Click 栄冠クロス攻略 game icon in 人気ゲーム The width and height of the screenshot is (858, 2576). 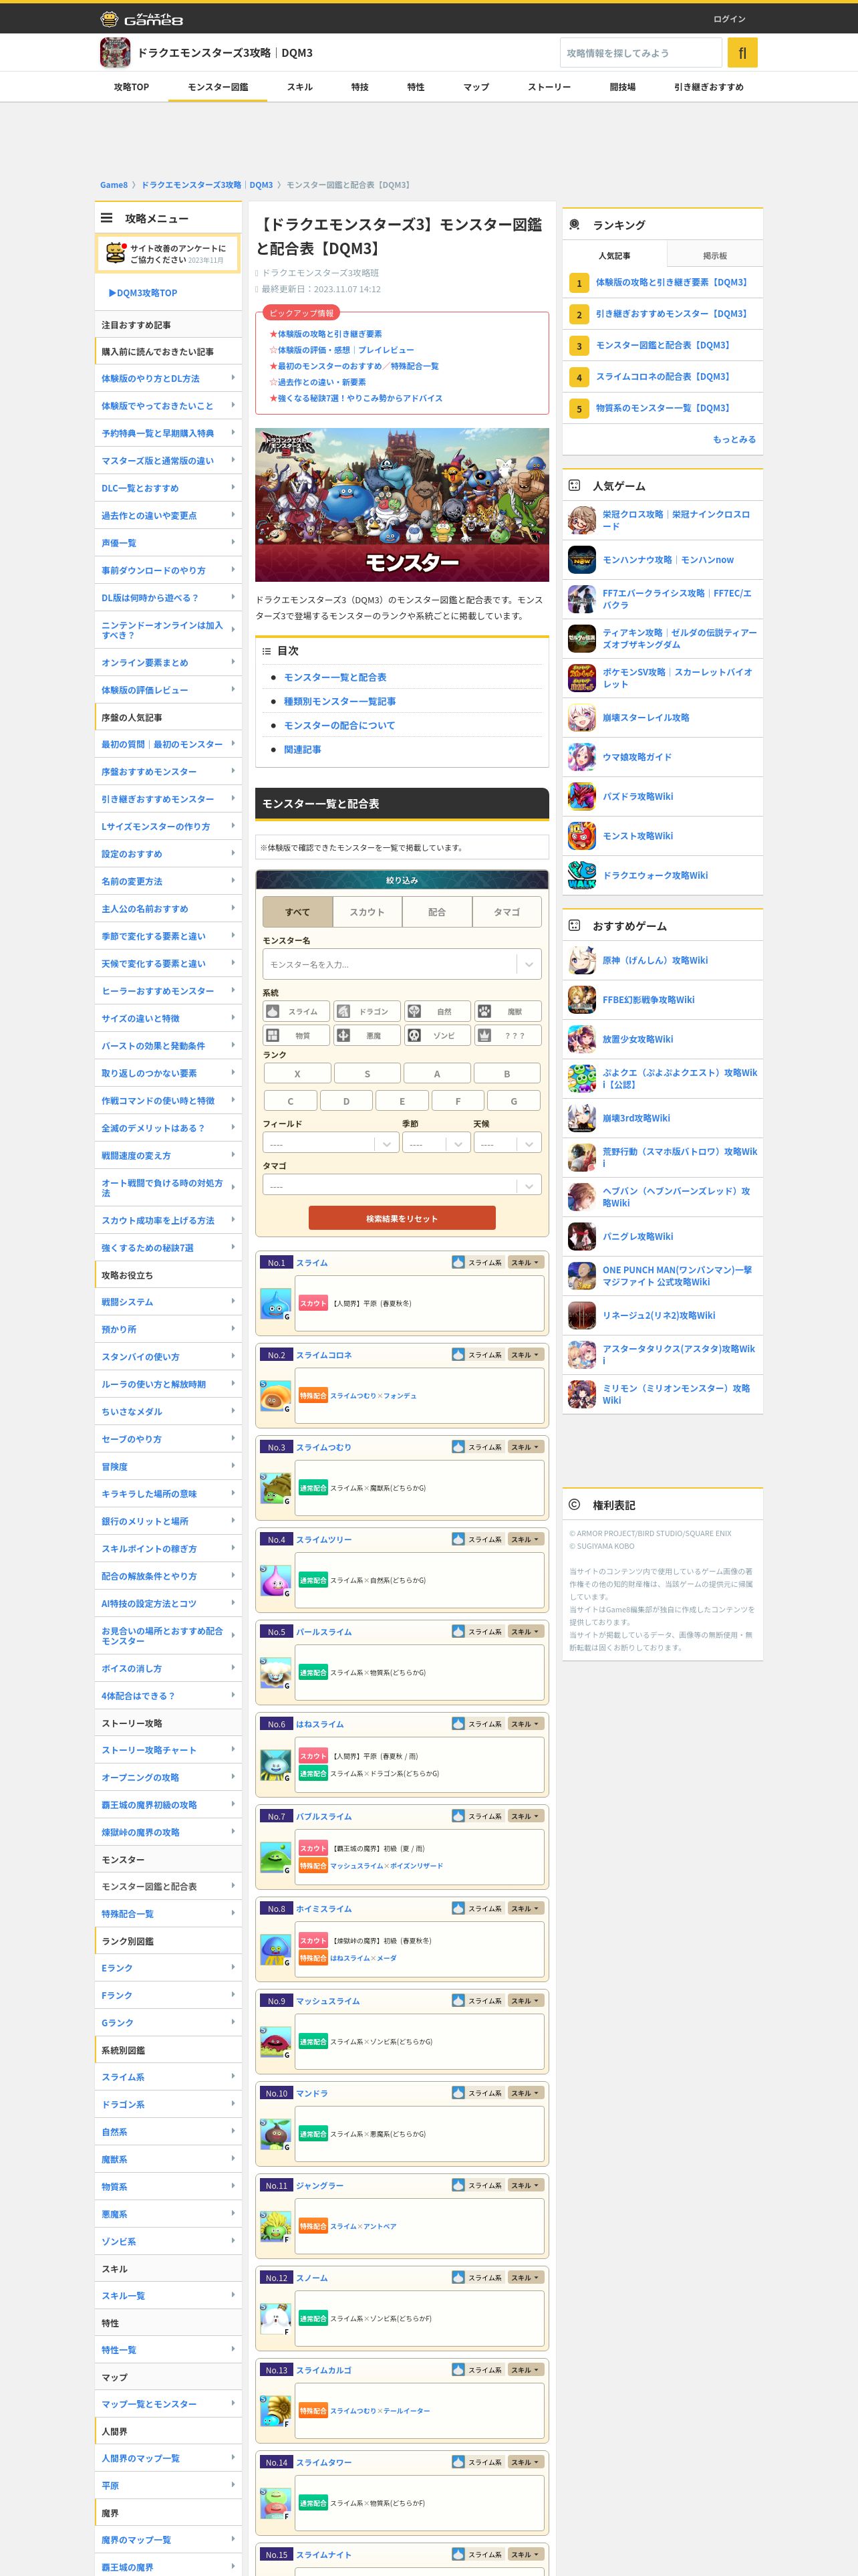581,520
